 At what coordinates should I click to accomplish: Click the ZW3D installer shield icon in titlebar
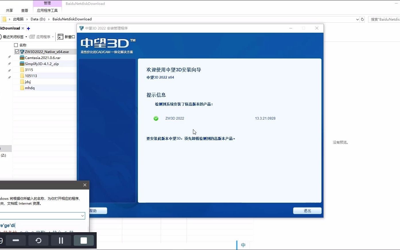click(x=81, y=28)
